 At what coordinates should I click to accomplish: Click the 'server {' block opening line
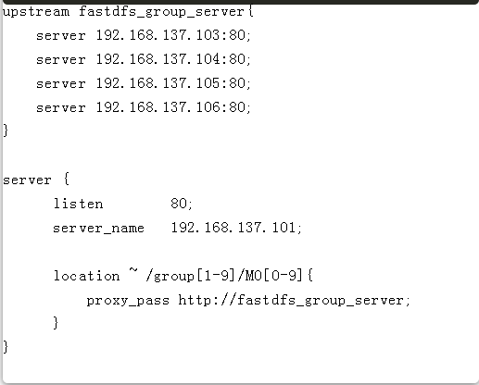(36, 180)
